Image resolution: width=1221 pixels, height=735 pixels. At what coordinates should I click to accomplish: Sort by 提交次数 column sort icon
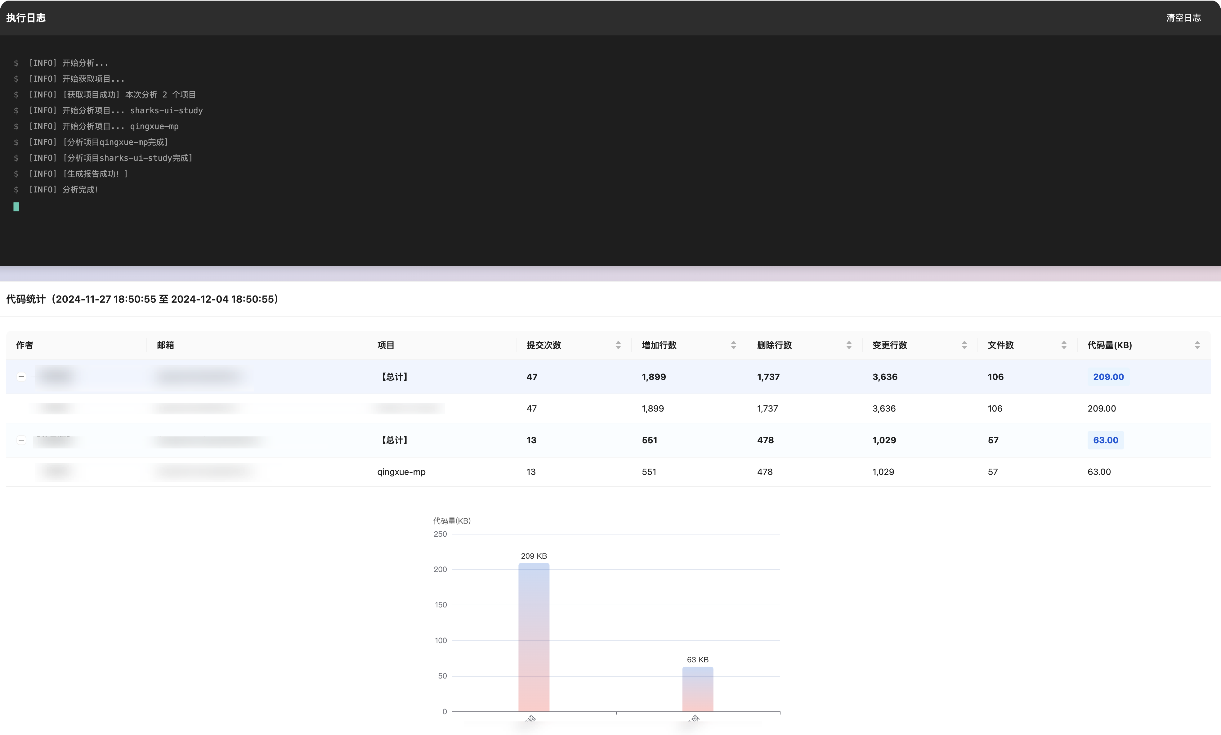(618, 345)
